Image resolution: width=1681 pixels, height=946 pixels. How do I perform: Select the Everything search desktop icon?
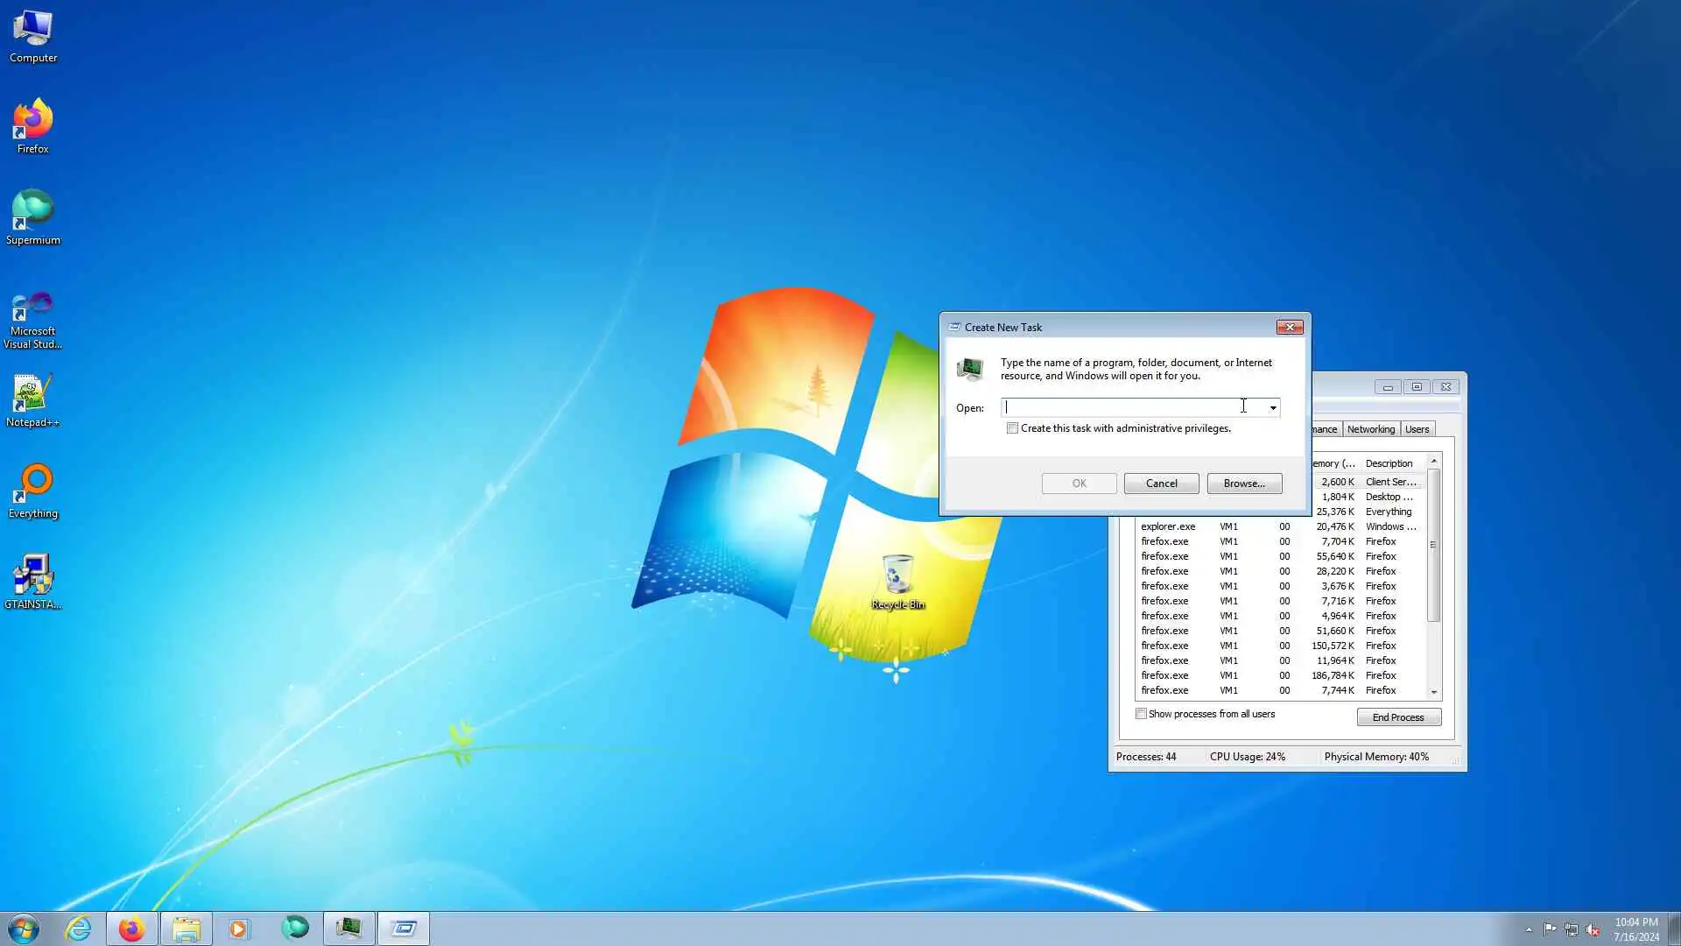click(32, 487)
